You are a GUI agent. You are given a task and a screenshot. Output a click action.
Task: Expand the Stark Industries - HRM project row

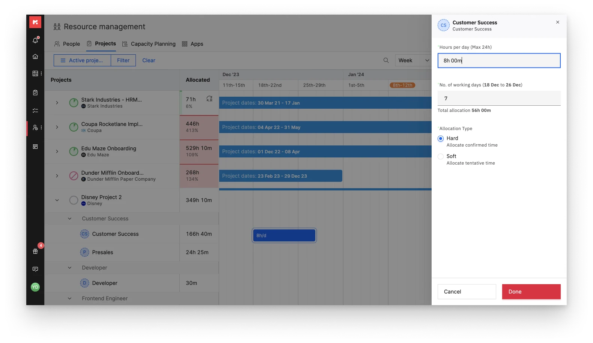(57, 103)
